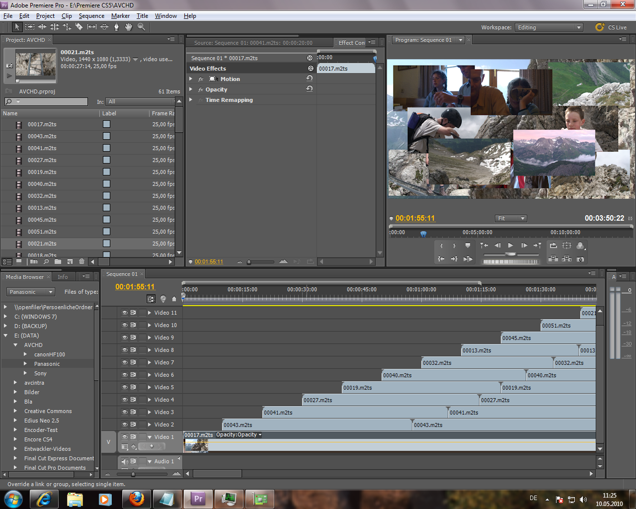Click the Lift button in Program monitor
Image resolution: width=636 pixels, height=509 pixels.
click(553, 259)
